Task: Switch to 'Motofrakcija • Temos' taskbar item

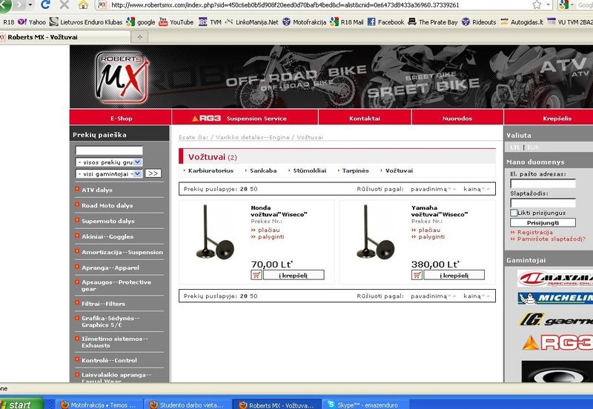Action: 99,405
